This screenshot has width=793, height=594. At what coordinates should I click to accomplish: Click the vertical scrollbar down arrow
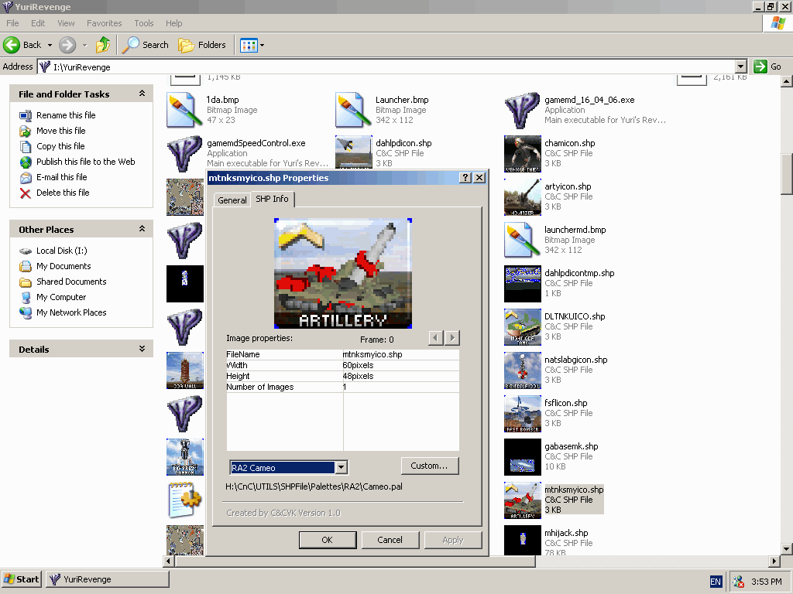point(786,549)
